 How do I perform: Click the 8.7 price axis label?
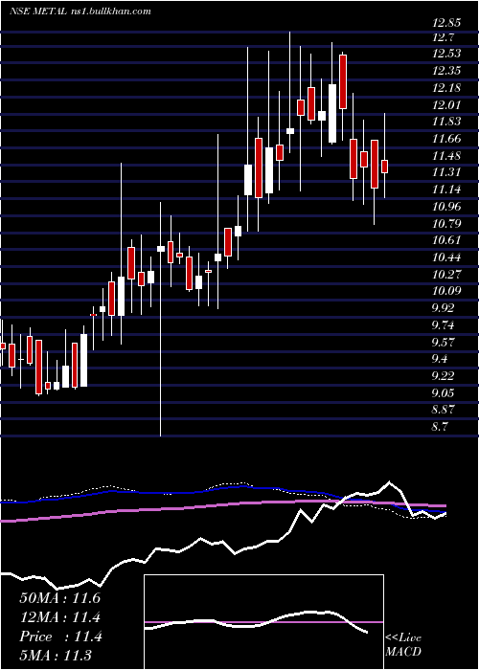click(x=441, y=427)
